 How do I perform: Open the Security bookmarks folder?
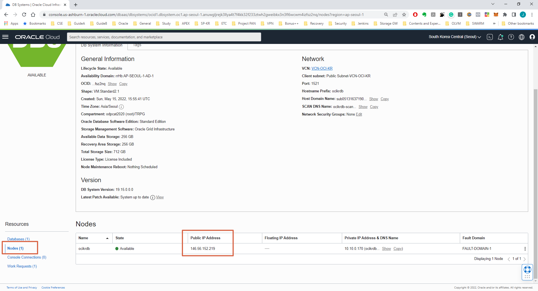(x=337, y=24)
